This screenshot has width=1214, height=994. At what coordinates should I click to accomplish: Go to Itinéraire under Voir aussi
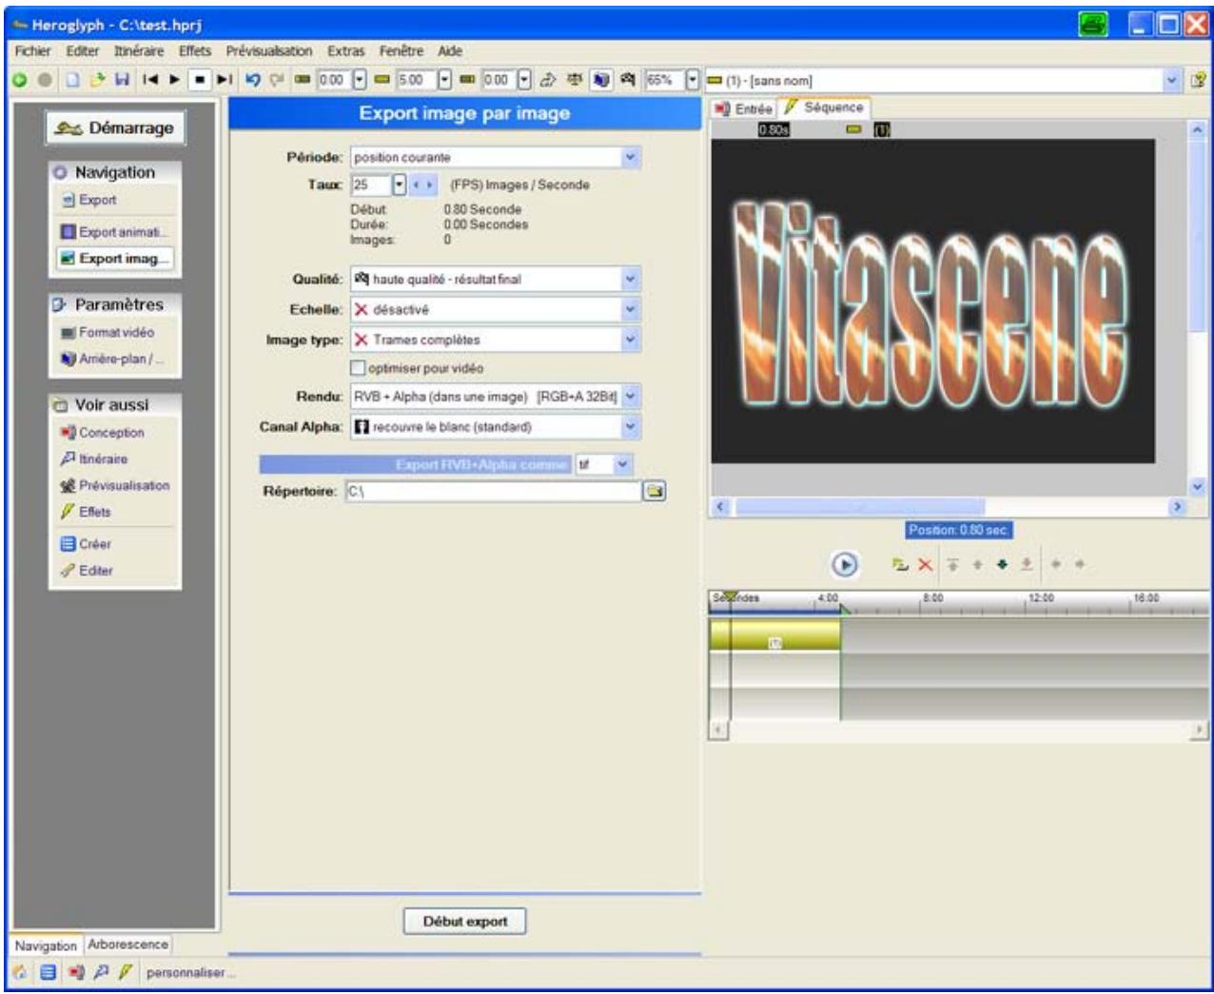coord(93,459)
